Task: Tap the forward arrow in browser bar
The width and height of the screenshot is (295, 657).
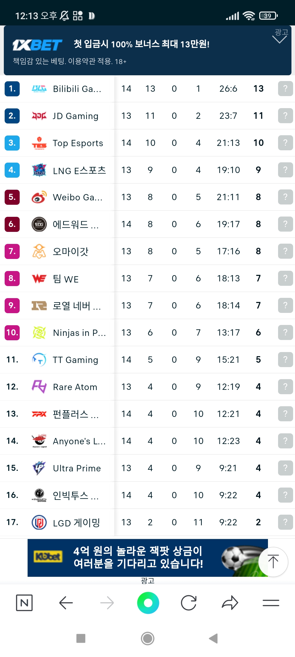Action: pos(107,603)
